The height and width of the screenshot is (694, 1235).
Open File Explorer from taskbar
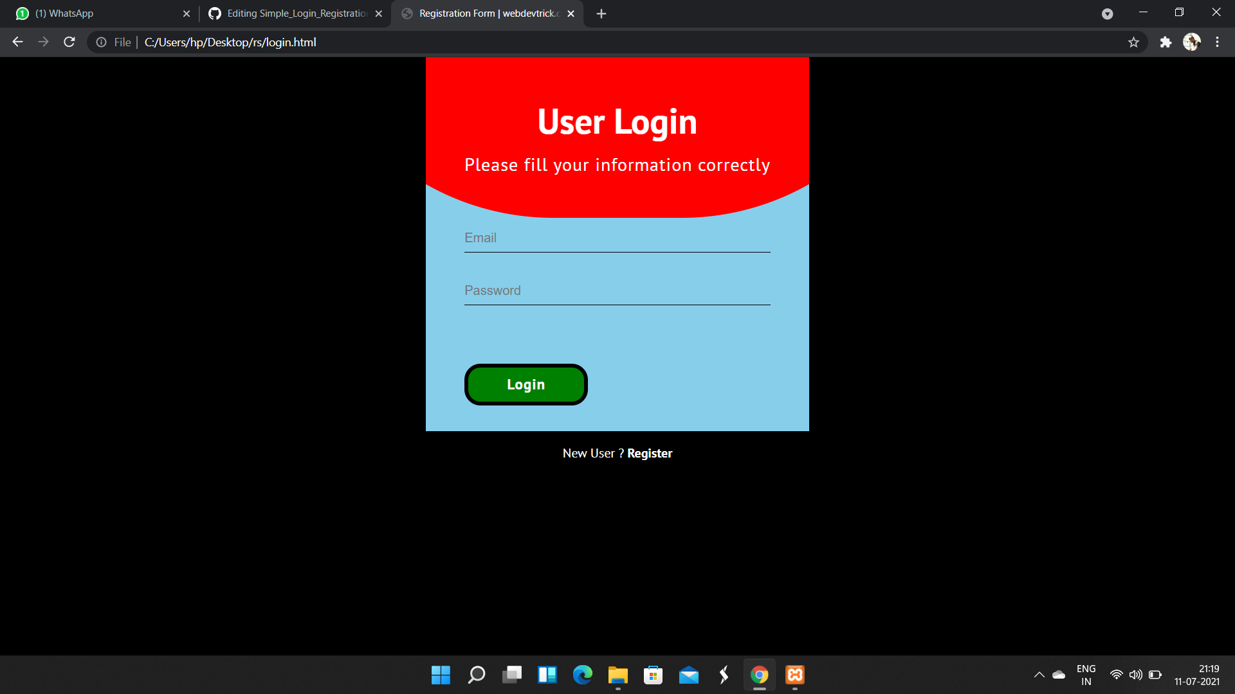(617, 675)
